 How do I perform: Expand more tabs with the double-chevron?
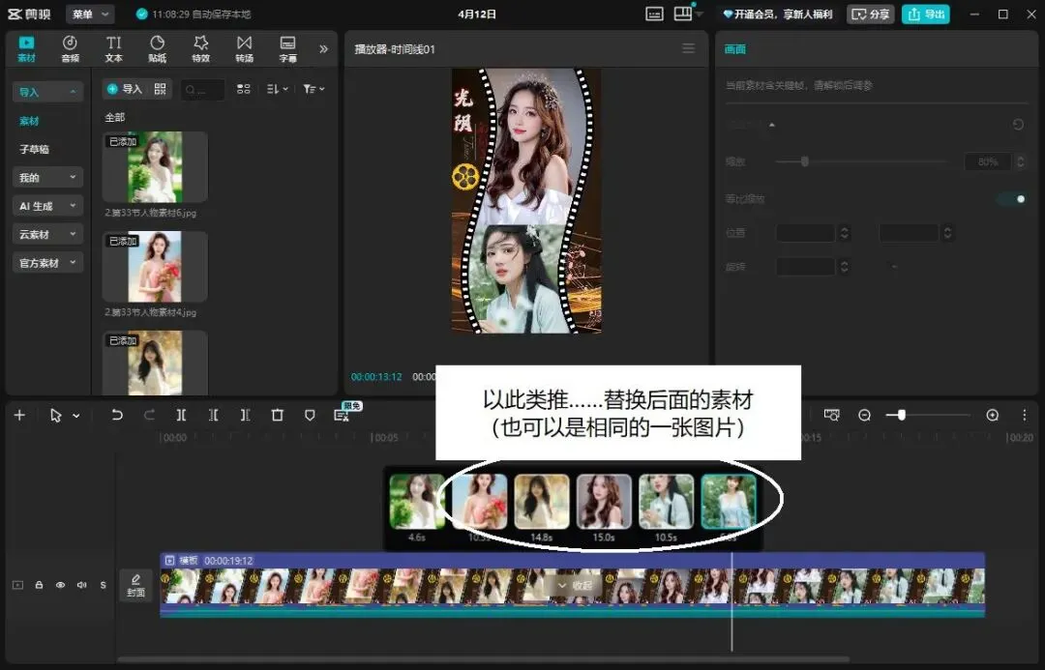323,48
